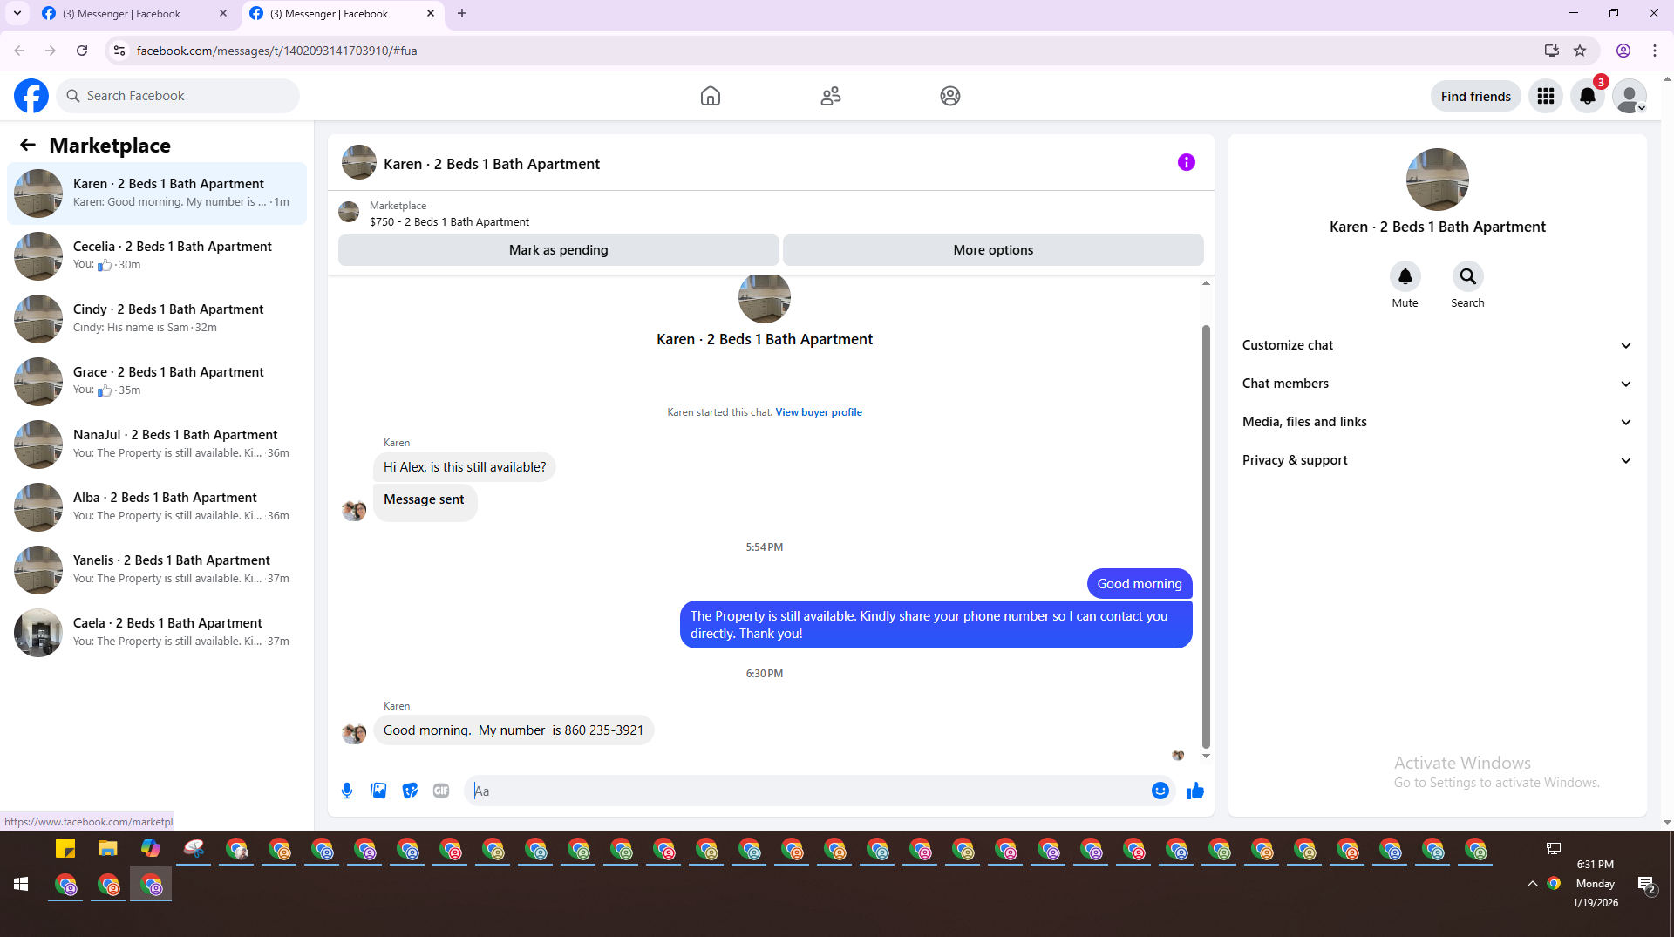
Task: Open the account profile picture menu
Action: tap(1629, 96)
